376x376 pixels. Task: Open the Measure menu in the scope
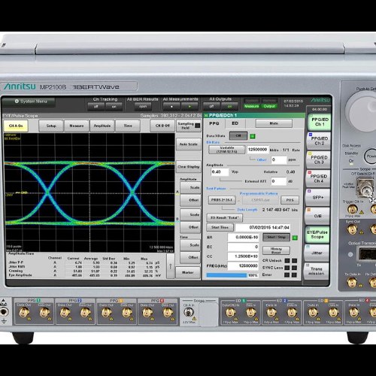pyautogui.click(x=77, y=126)
